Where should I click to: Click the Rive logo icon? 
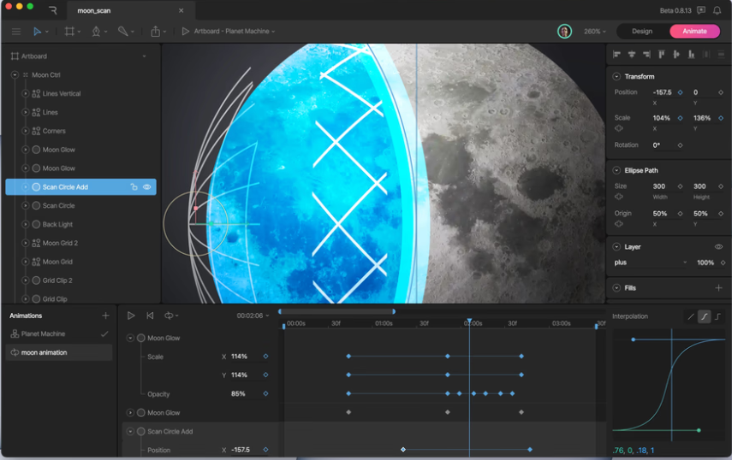[x=53, y=10]
